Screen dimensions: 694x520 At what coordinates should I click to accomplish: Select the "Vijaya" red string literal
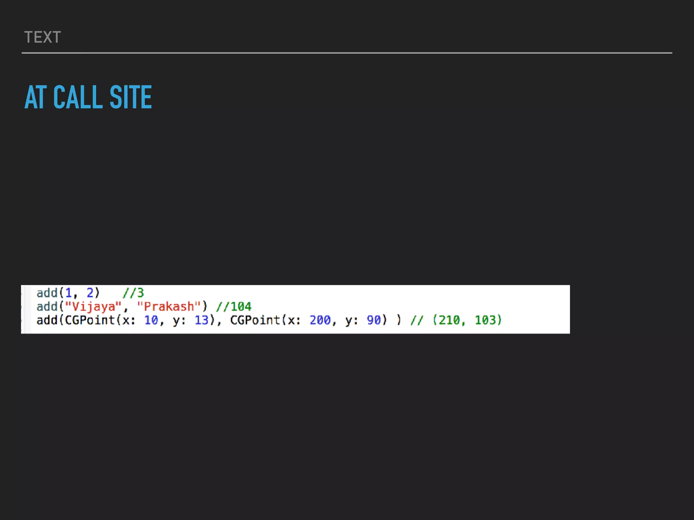(x=93, y=307)
